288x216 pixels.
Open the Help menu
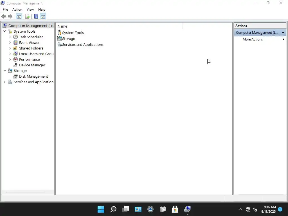tap(42, 10)
